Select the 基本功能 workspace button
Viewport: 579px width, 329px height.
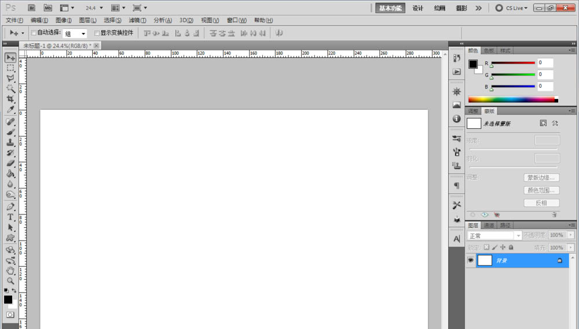pos(390,8)
